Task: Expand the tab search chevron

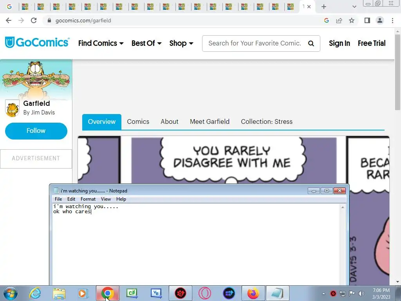Action: (x=354, y=7)
